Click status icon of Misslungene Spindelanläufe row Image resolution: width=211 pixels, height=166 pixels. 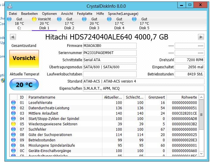13,145
